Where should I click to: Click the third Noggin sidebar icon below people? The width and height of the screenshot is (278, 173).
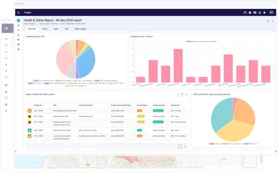tap(19, 35)
